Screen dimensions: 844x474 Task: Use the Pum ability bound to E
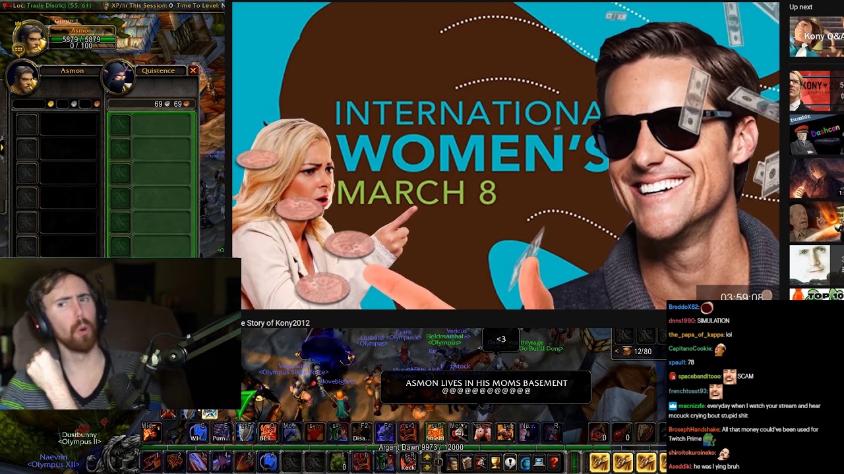click(x=222, y=432)
